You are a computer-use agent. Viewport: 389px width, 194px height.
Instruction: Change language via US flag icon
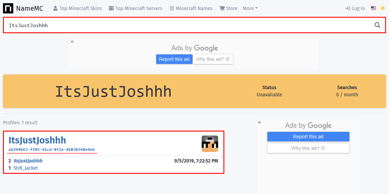373,8
